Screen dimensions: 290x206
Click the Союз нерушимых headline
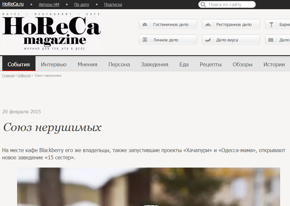[52, 127]
